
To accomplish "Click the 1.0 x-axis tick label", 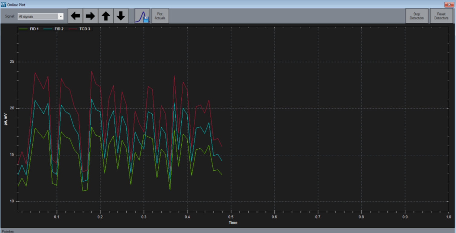I will click(448, 217).
